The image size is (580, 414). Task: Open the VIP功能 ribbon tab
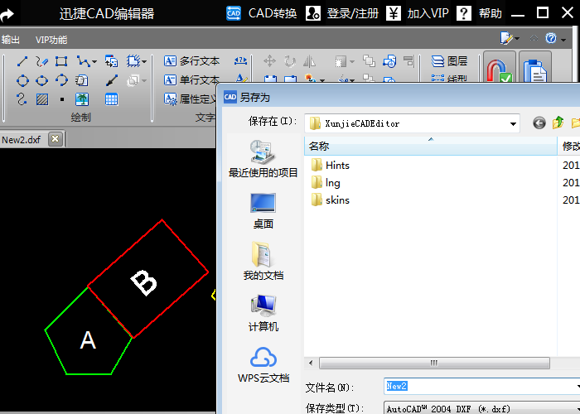click(51, 40)
